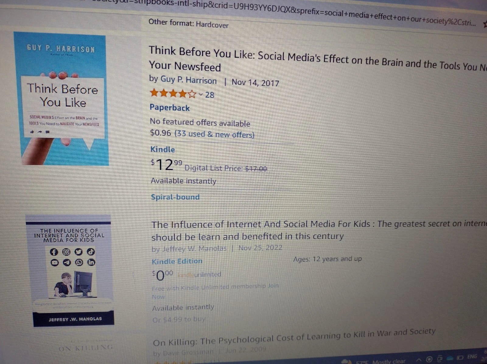487x364 pixels.
Task: Select the Paperback format
Action: point(170,107)
